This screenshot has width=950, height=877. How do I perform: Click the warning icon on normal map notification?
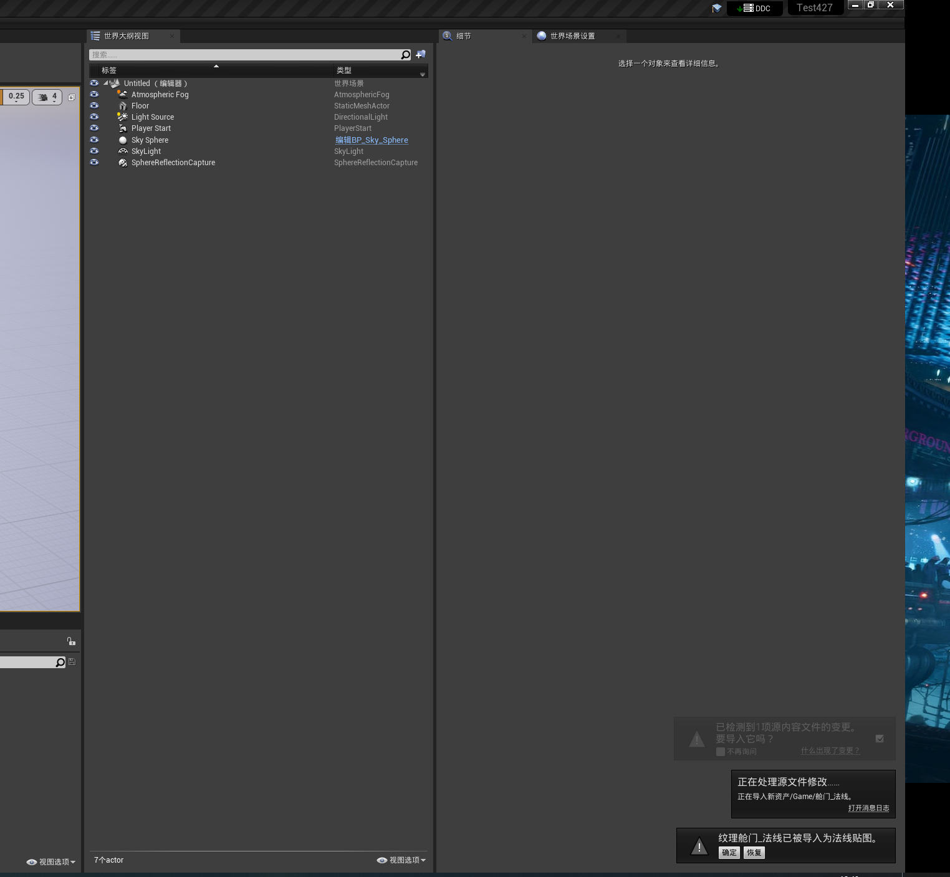pos(699,846)
